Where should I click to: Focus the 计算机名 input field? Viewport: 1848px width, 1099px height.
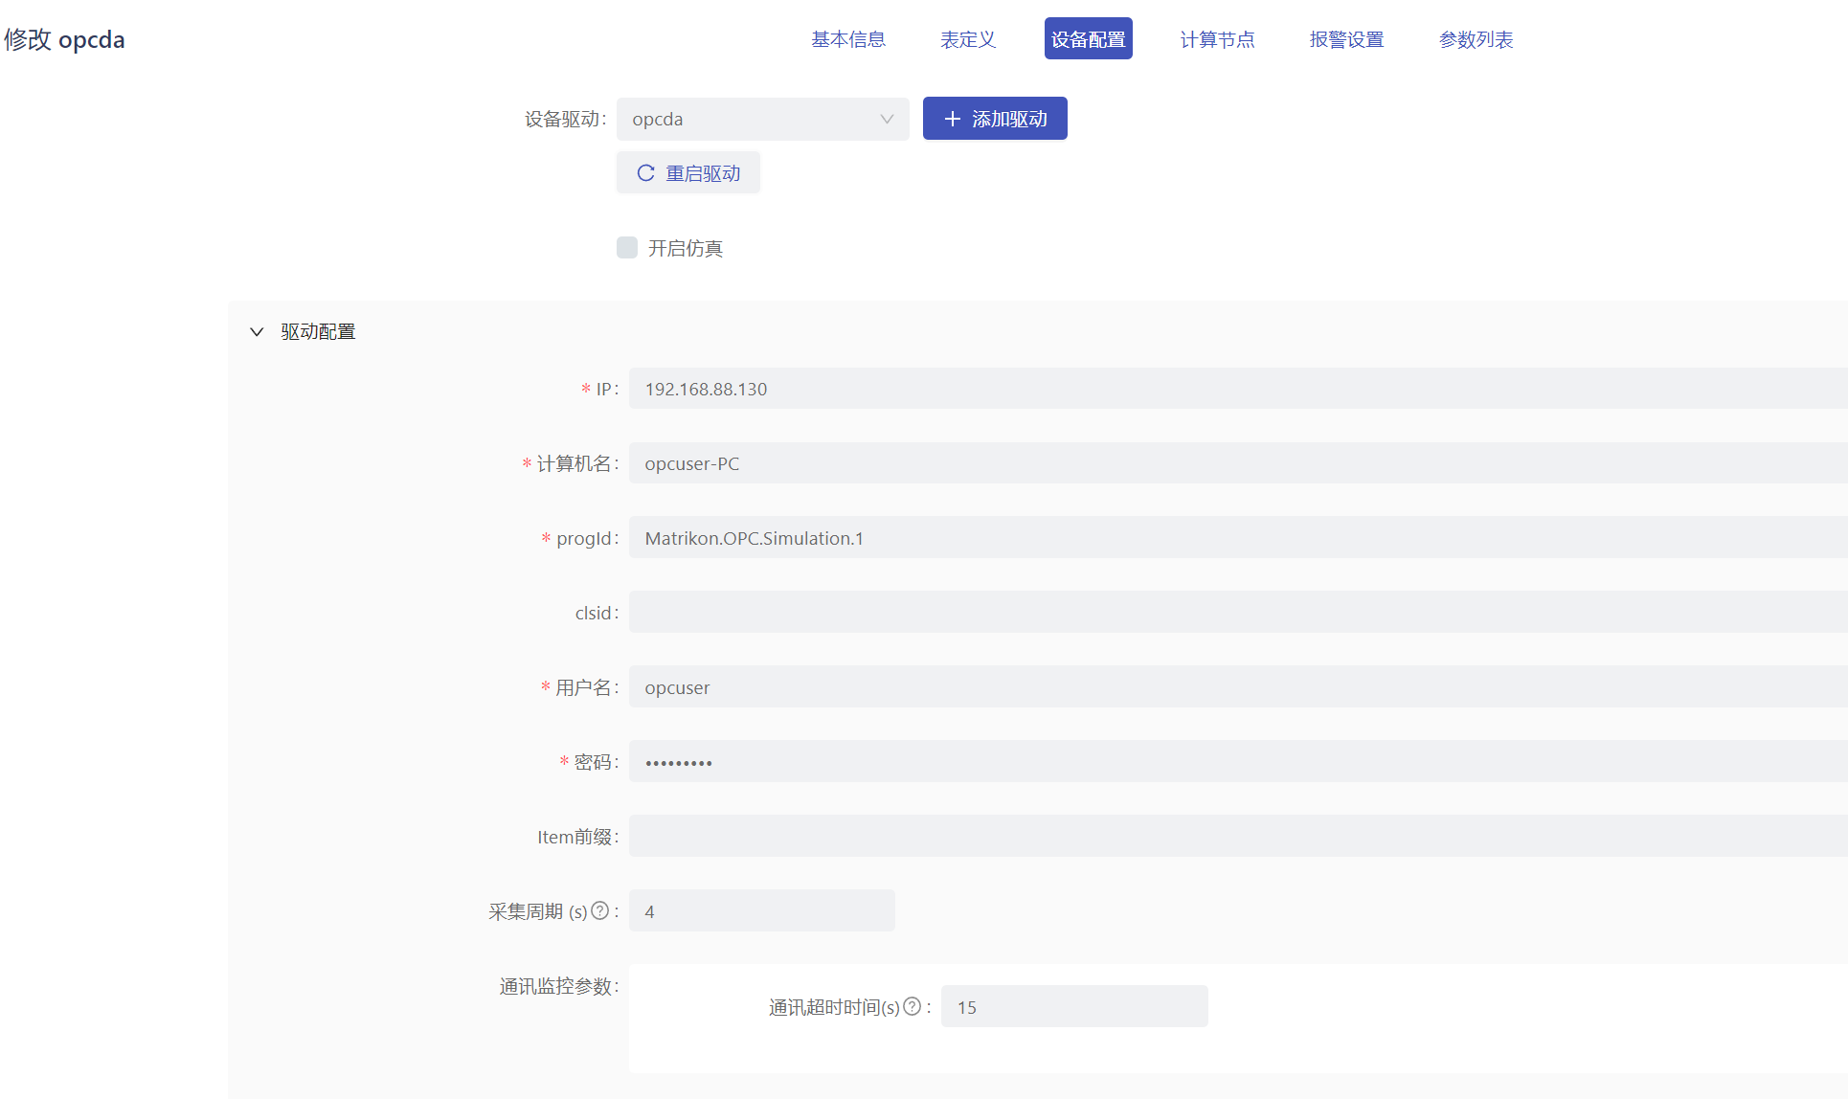click(1238, 463)
